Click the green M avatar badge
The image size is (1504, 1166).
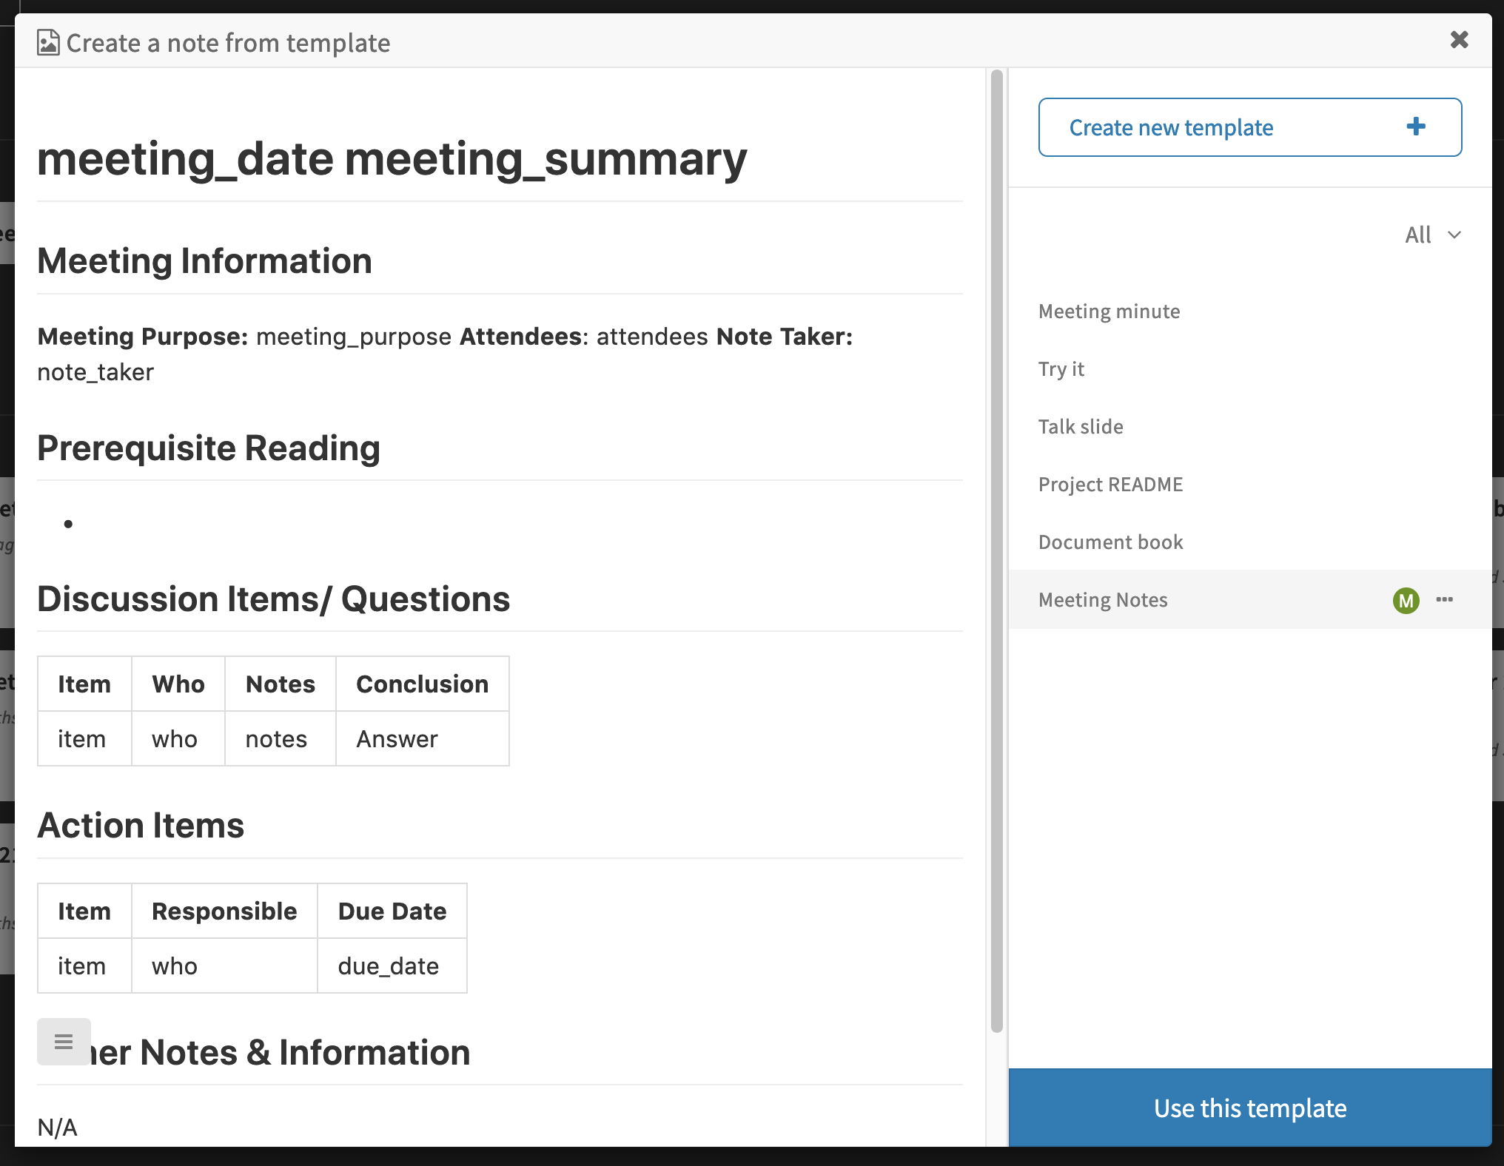[x=1406, y=600]
